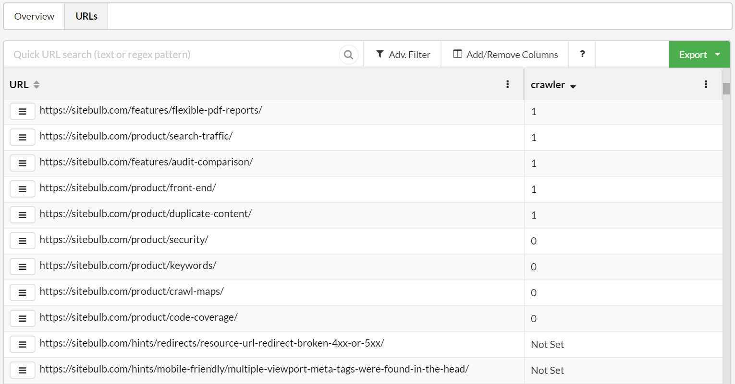Open hamburger menu for flexible-pdf-reports row
Image resolution: width=735 pixels, height=384 pixels.
pyautogui.click(x=23, y=111)
